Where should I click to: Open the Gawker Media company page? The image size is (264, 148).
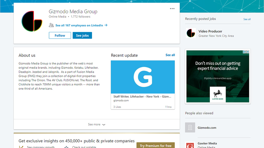(x=207, y=143)
